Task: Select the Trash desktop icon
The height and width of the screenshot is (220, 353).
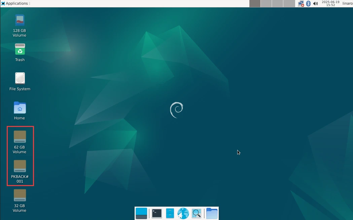Action: coord(20,49)
